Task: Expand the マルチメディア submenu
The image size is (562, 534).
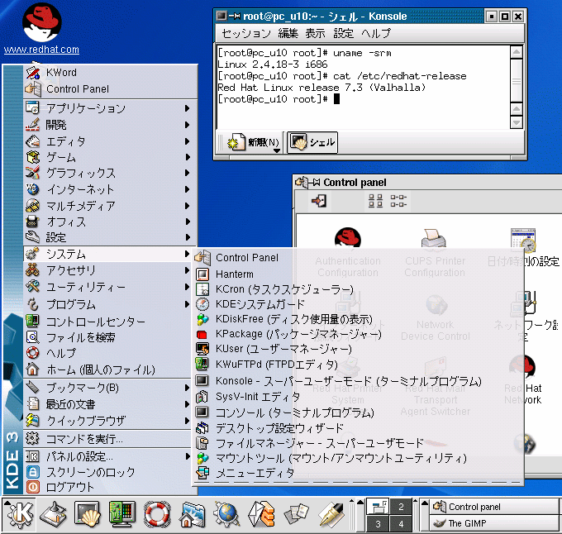Action: click(111, 206)
